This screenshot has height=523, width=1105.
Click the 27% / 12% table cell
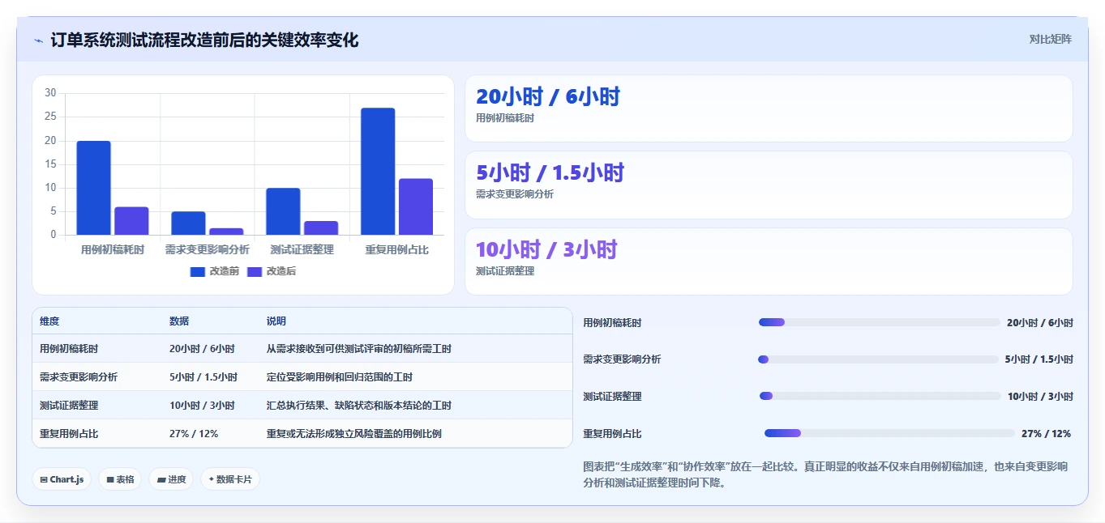click(x=194, y=434)
